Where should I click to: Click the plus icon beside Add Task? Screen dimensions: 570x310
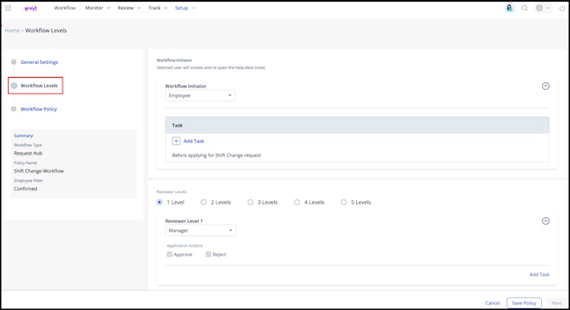click(x=176, y=141)
